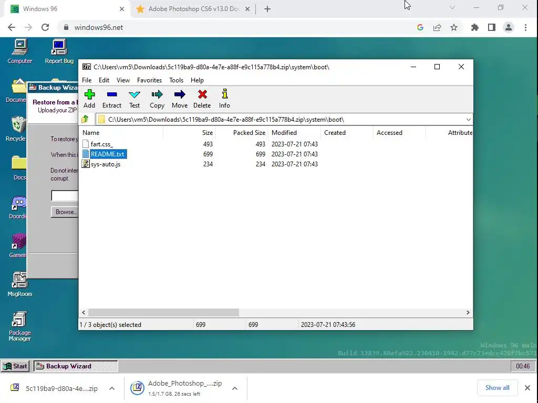
Task: Click the sys-auto.js file icon
Action: 86,164
